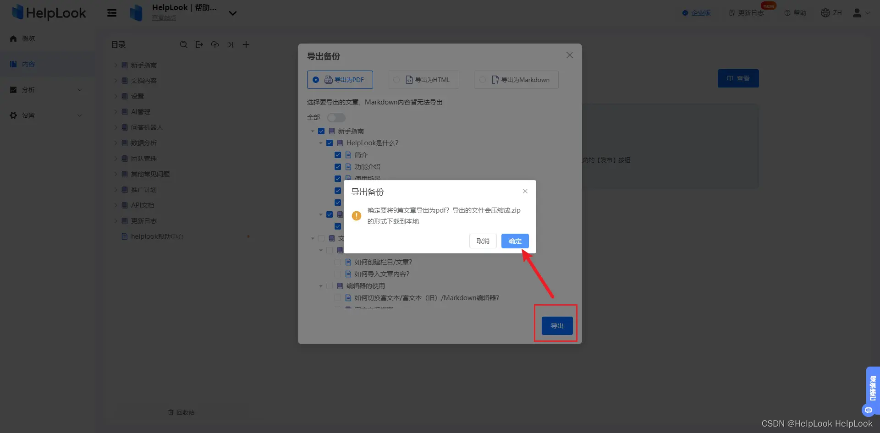Click the document icon beside 如何导入文章内容?
The height and width of the screenshot is (433, 880).
point(348,274)
